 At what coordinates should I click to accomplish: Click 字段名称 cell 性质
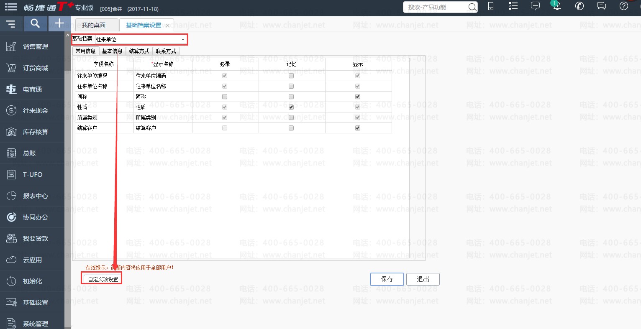104,107
